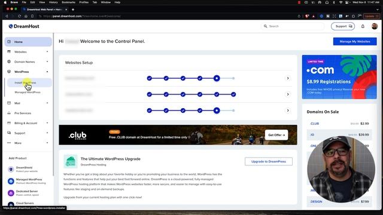383x215 pixels.
Task: Click the Pro Services icon
Action: pos(9,113)
